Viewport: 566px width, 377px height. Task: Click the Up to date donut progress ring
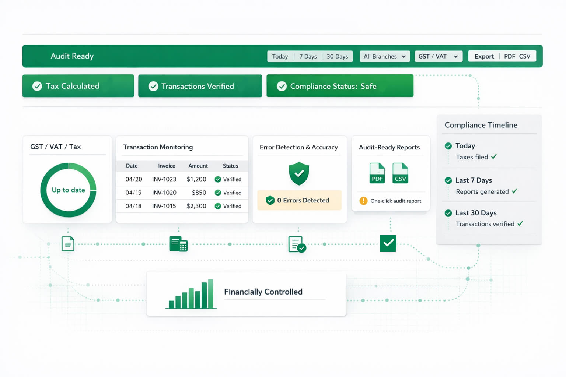[x=68, y=190]
